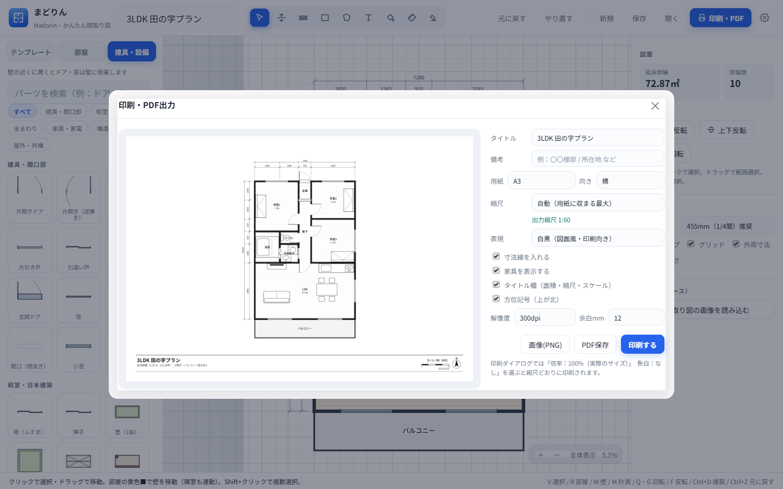Screen dimensions: 783x489
Task: Close the print PDF dialog
Action: pyautogui.click(x=655, y=106)
